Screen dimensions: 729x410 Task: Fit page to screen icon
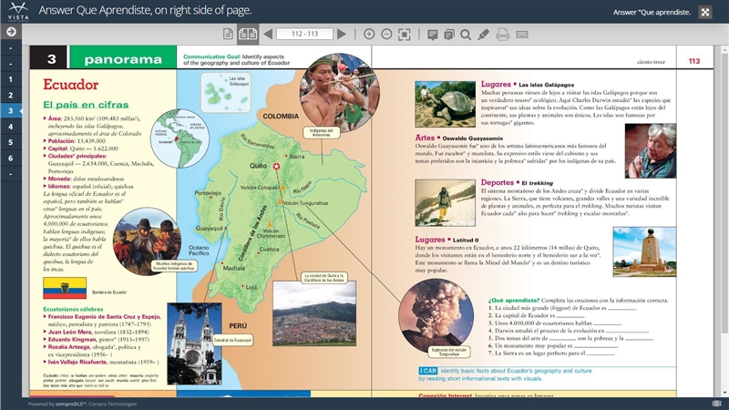point(404,34)
